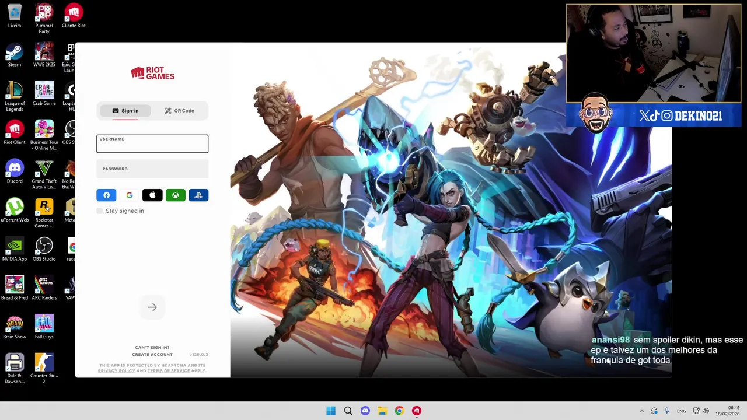Image resolution: width=747 pixels, height=420 pixels.
Task: Open the volume tray icon
Action: pos(706,411)
